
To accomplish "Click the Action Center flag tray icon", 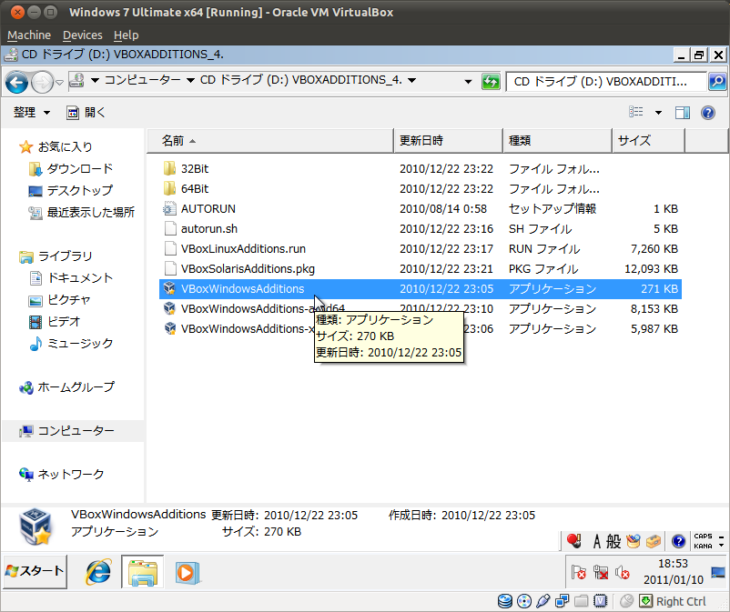I will pos(578,572).
